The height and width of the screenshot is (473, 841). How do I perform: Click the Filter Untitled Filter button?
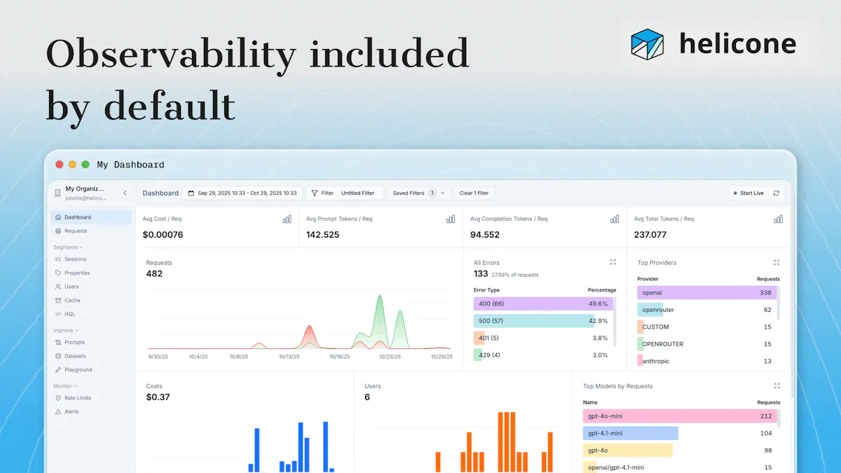point(343,193)
